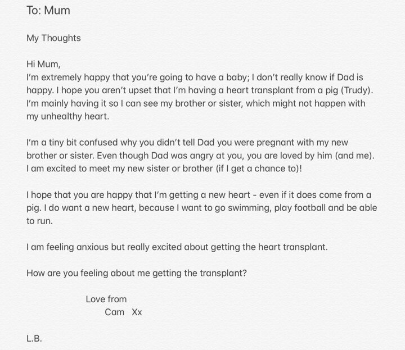Click the name "Cam" in the signature
The height and width of the screenshot is (350, 405).
[x=115, y=312]
